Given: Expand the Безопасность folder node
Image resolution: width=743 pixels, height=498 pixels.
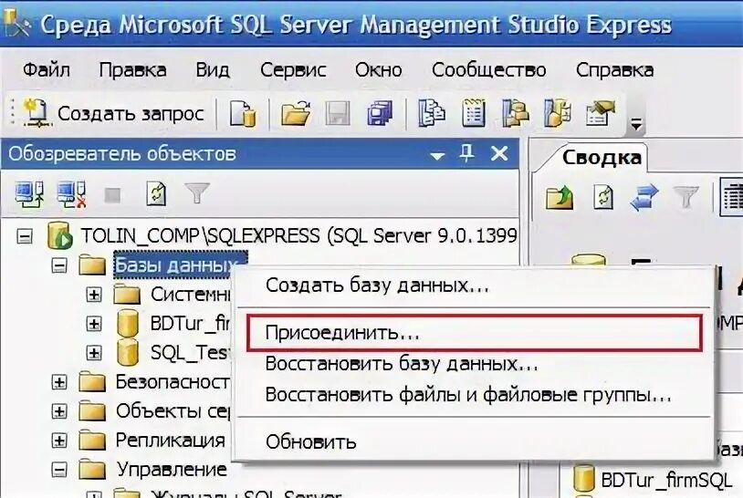Looking at the screenshot, I should coord(59,381).
